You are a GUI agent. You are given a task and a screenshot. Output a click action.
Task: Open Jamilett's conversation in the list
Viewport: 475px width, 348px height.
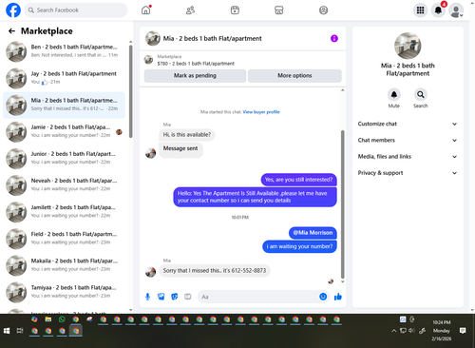pyautogui.click(x=64, y=212)
